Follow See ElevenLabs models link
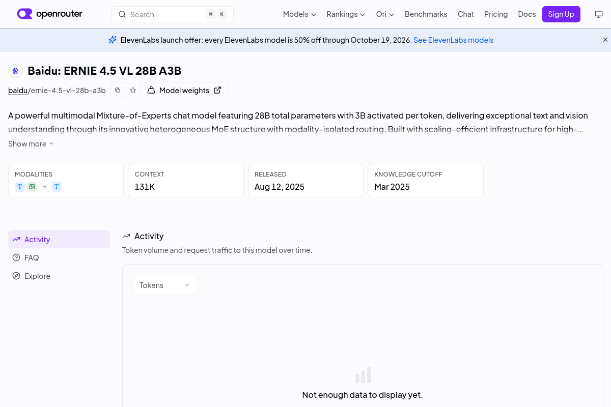The image size is (611, 407). pyautogui.click(x=453, y=40)
